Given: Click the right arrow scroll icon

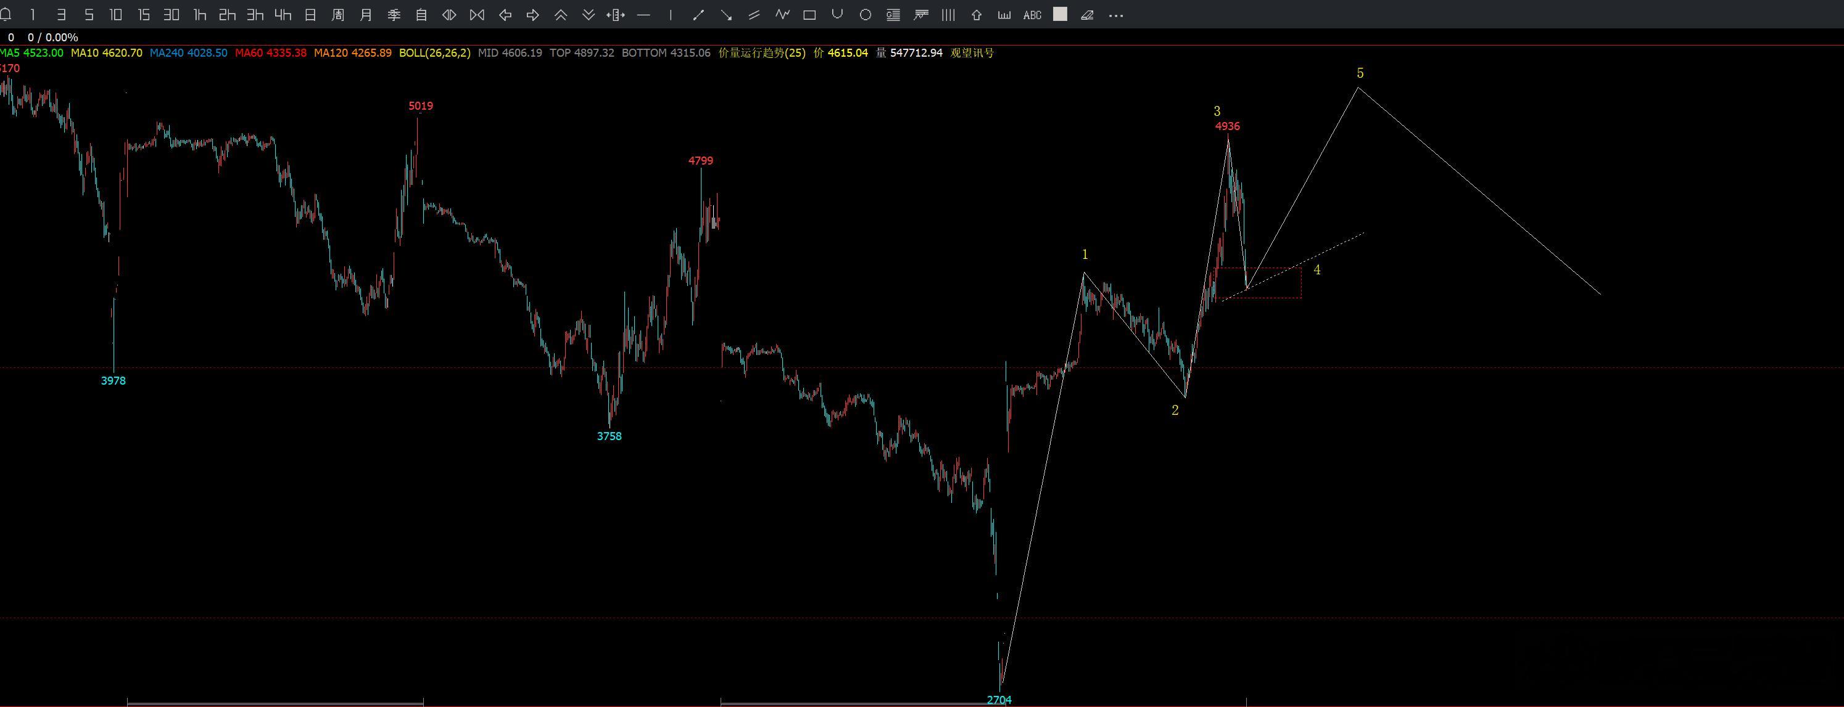Looking at the screenshot, I should [532, 15].
